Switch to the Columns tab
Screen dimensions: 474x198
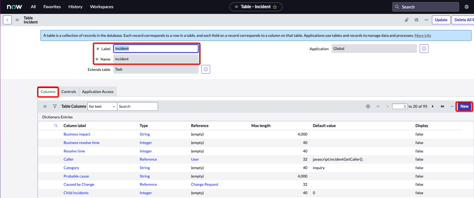click(x=48, y=92)
